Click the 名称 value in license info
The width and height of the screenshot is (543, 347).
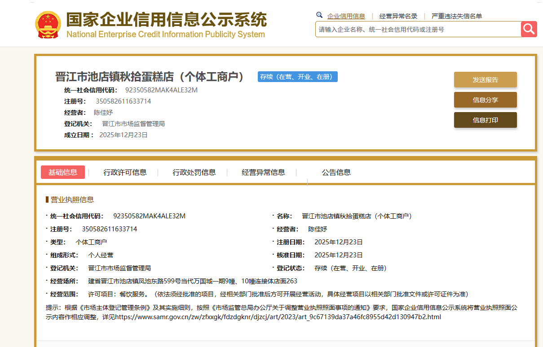[x=357, y=216]
